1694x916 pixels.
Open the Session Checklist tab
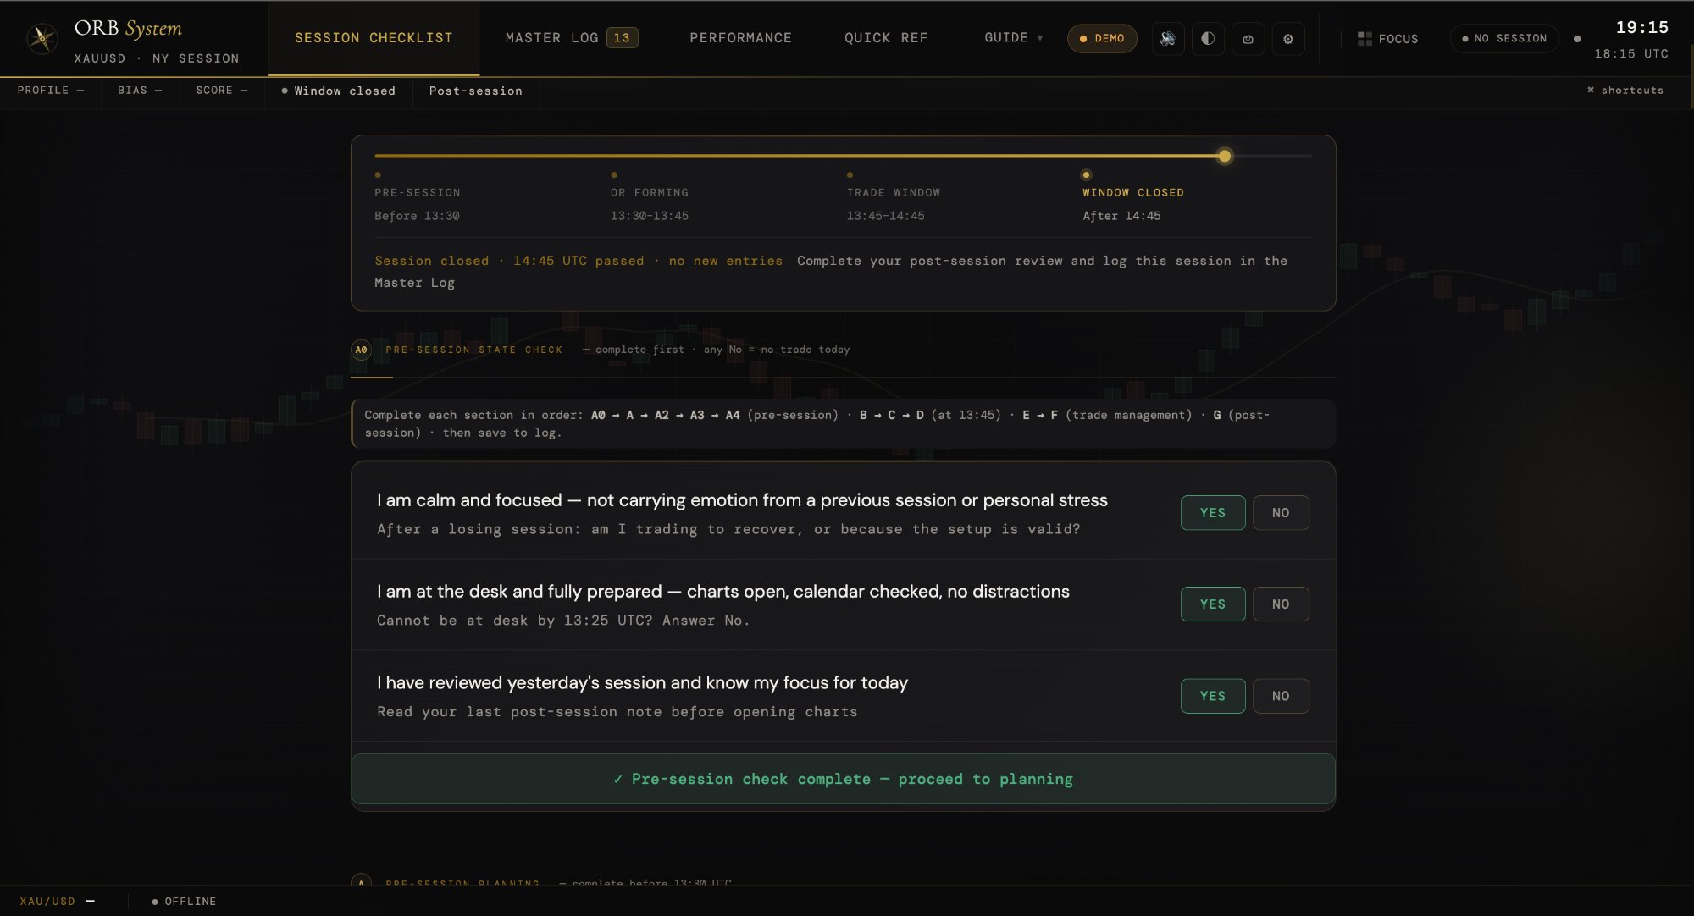coord(374,38)
